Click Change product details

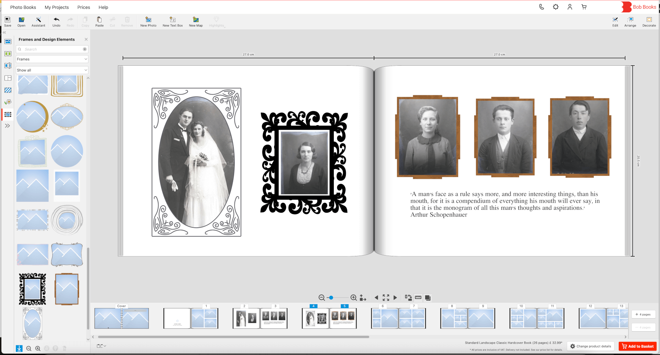coord(590,346)
